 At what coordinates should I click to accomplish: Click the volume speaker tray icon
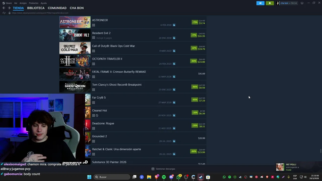click(x=305, y=177)
